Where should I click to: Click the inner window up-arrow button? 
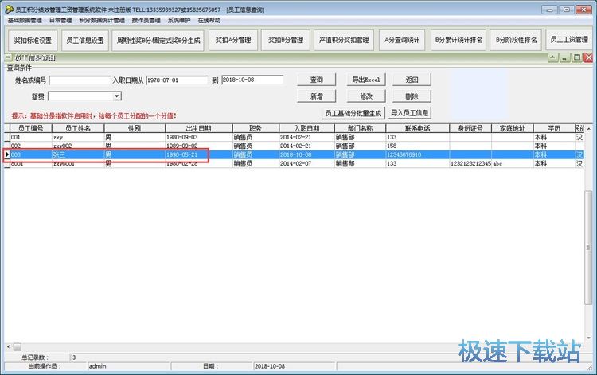coord(553,57)
